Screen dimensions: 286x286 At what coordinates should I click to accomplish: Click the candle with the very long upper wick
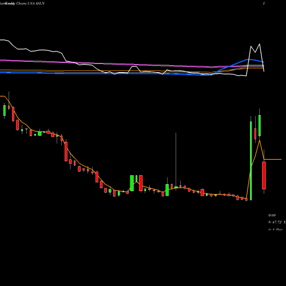tap(176, 187)
